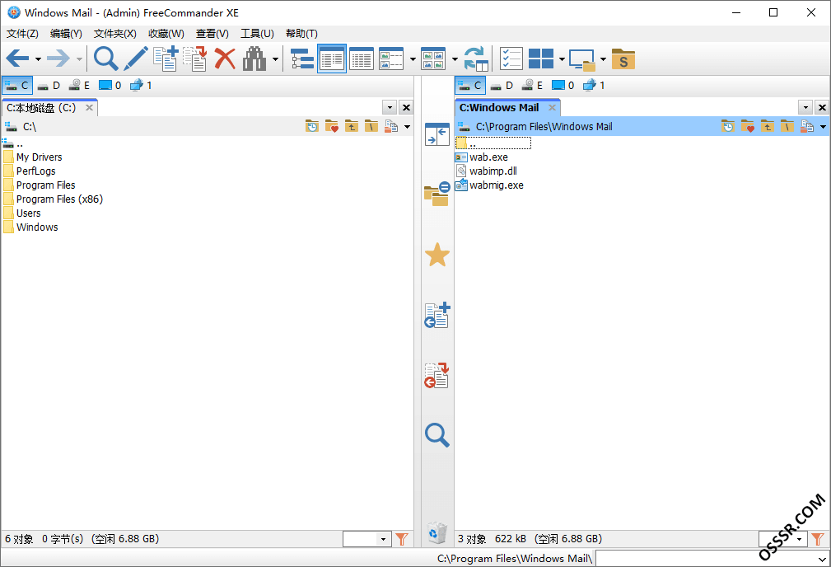Open the thumbnails grid dropdown arrow
831x567 pixels.
455,59
